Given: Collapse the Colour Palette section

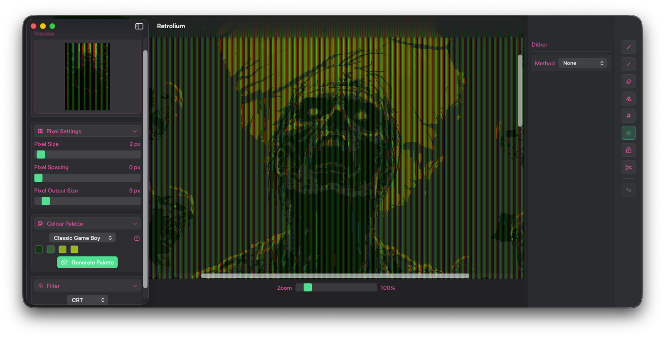Looking at the screenshot, I should coord(135,224).
